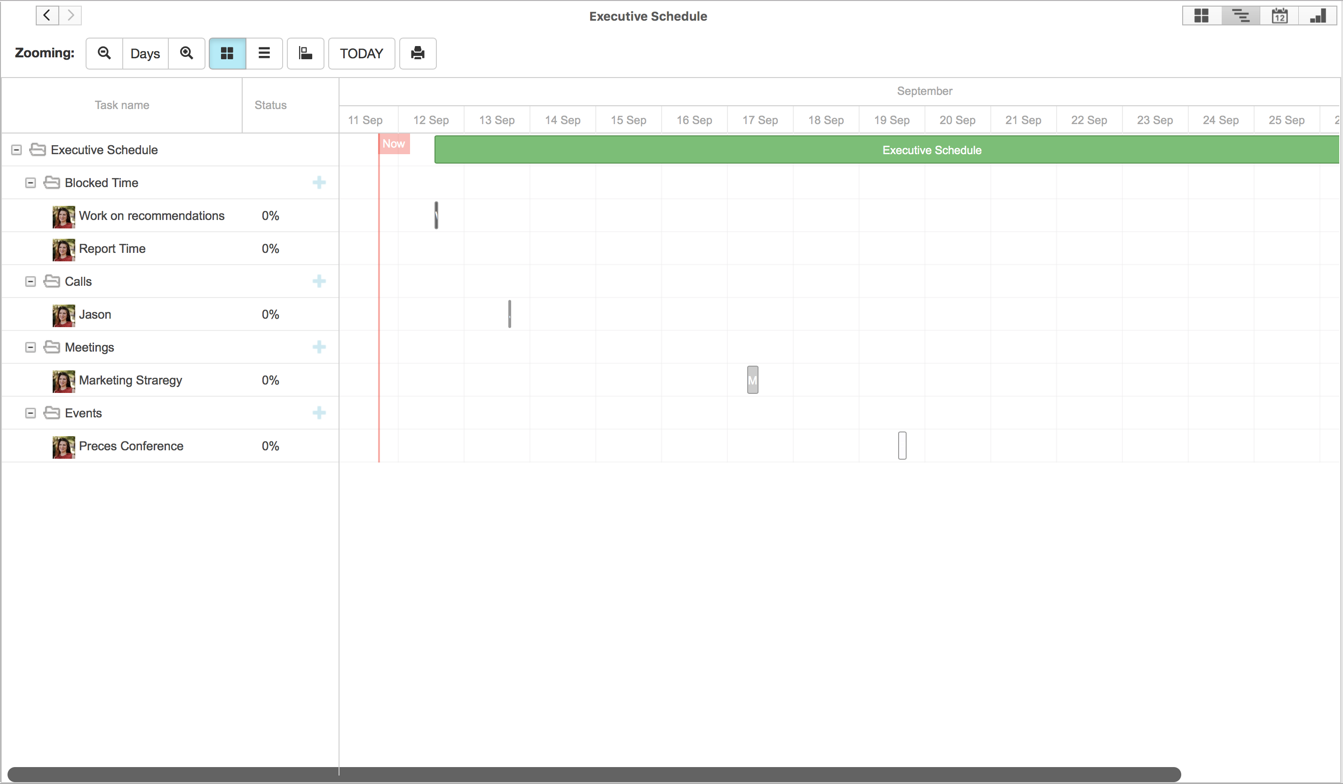The image size is (1343, 784).
Task: Collapse the Meetings group
Action: coord(31,347)
